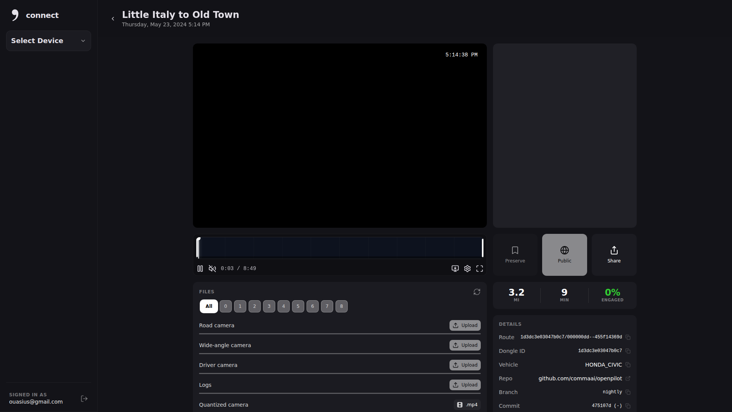Seek in the video timeline bar

[339, 248]
